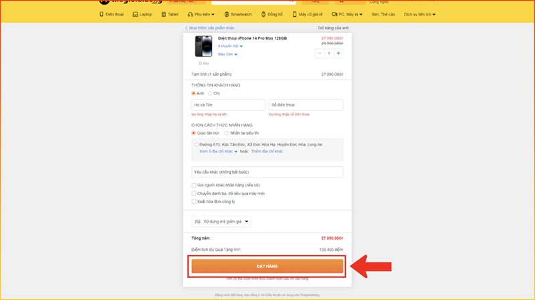Click the THÔNG TIN KHÁCH HÀNG heading
The image size is (535, 300).
(x=215, y=85)
